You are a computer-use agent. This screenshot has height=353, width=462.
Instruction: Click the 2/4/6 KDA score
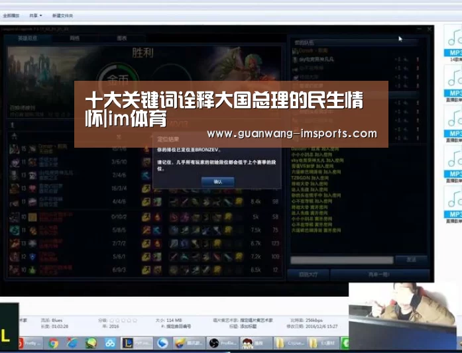[x=119, y=175]
